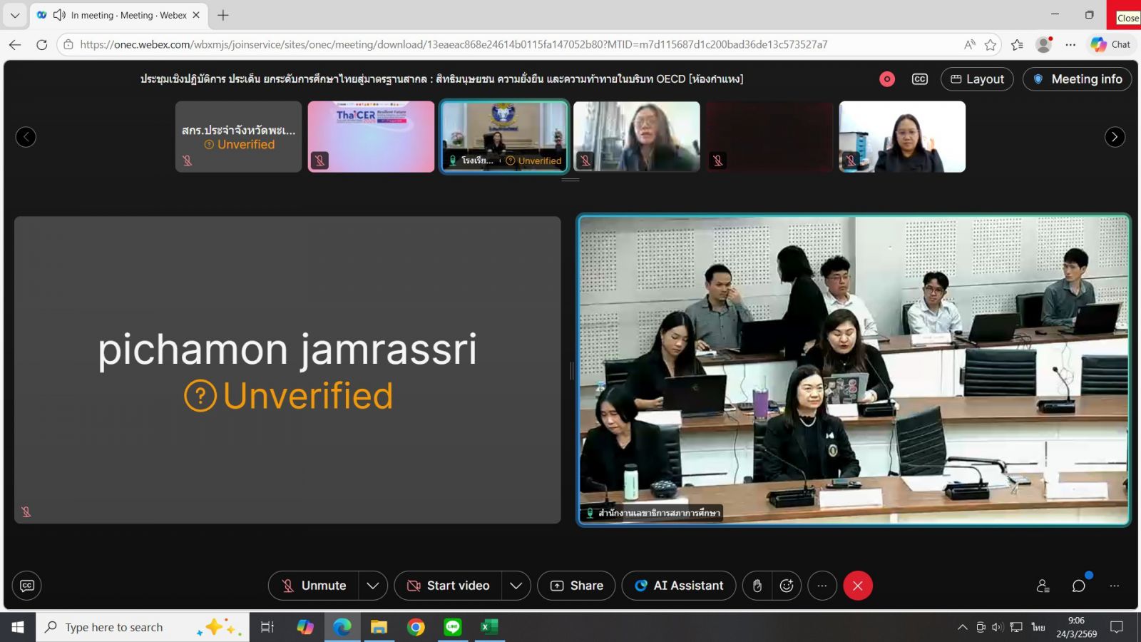This screenshot has height=642, width=1141.
Task: Share screen content
Action: coord(576,586)
